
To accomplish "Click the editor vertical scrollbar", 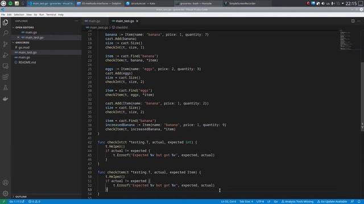I will tap(362, 97).
